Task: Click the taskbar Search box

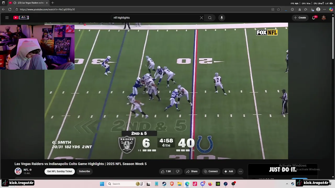Action: pyautogui.click(x=125, y=184)
